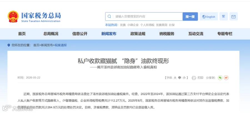Open 信息公开 navigation menu
This screenshot has height=113, width=250.
click(80, 34)
